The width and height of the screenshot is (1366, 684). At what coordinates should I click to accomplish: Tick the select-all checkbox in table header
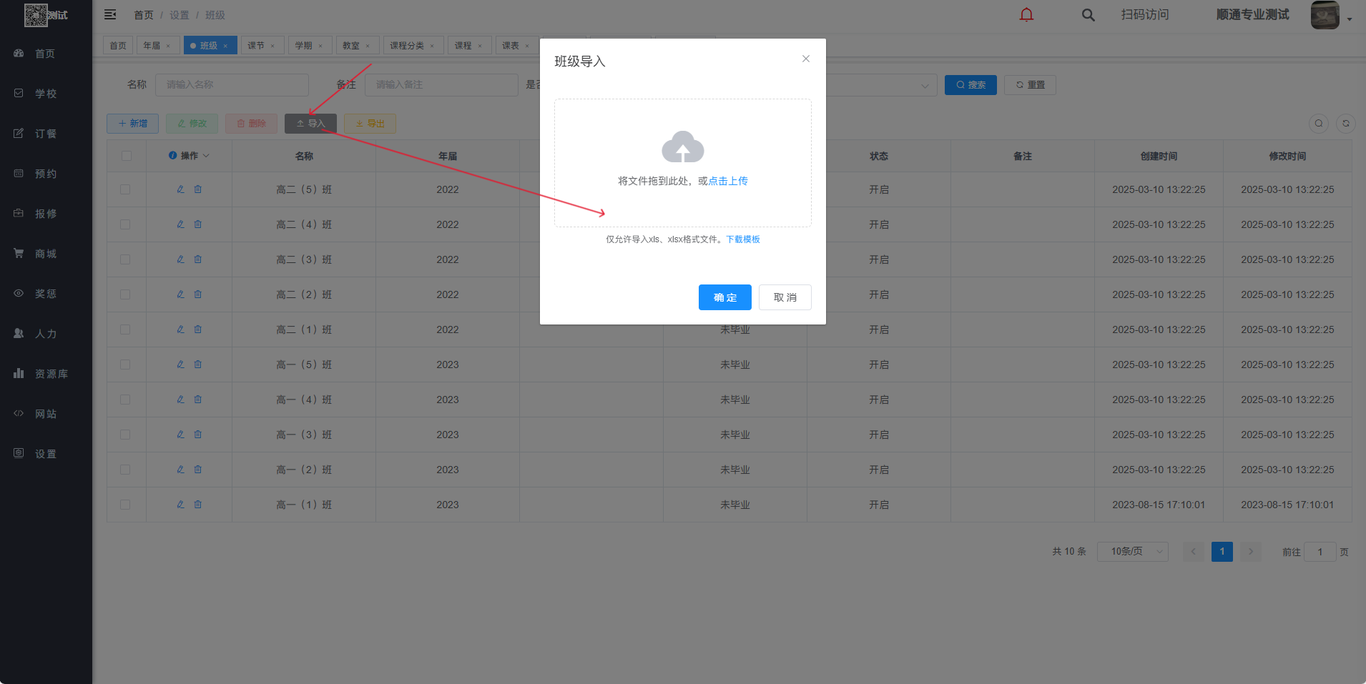pos(127,156)
